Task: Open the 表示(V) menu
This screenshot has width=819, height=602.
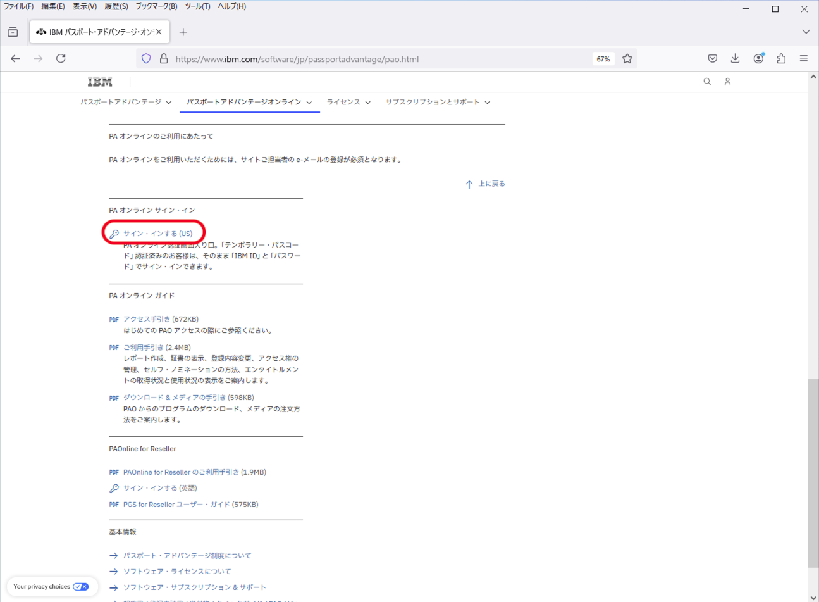Action: click(x=85, y=6)
